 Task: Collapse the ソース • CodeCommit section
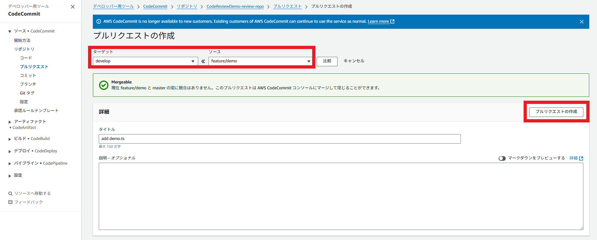click(x=10, y=32)
